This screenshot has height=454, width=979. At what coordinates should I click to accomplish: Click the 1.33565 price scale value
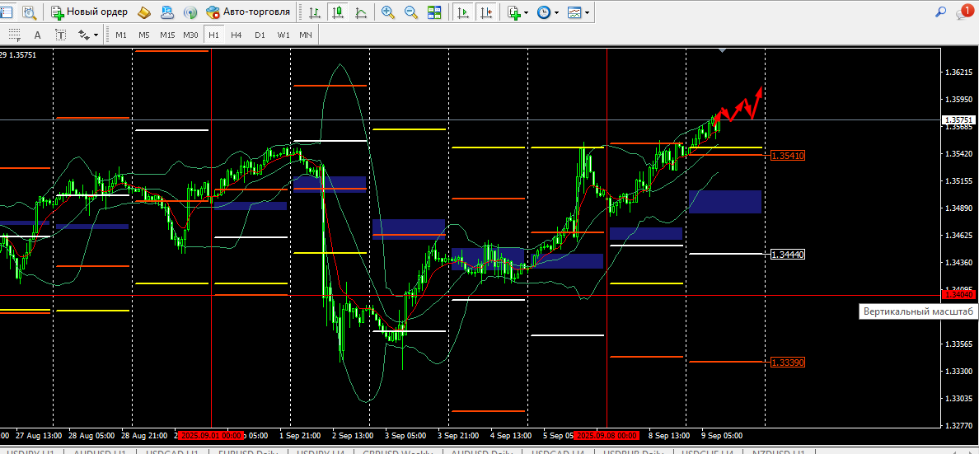958,344
